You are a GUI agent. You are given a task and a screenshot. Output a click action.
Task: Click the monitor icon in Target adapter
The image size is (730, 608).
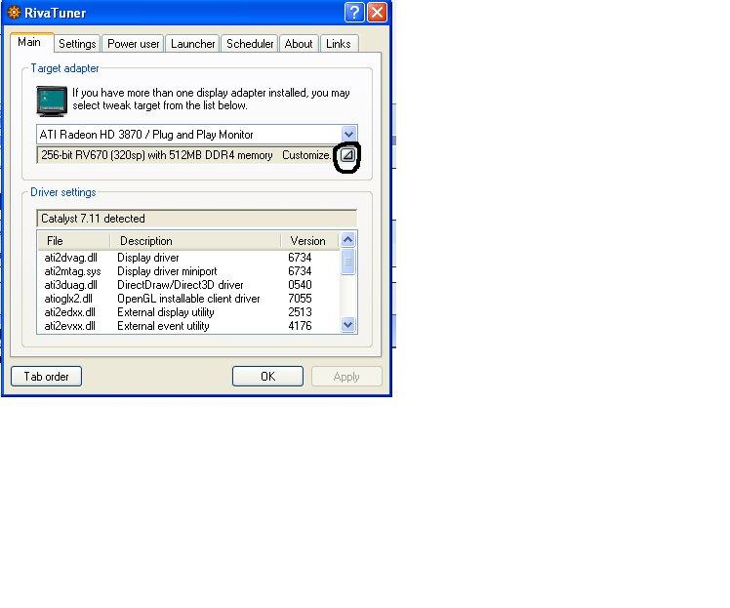[x=52, y=101]
